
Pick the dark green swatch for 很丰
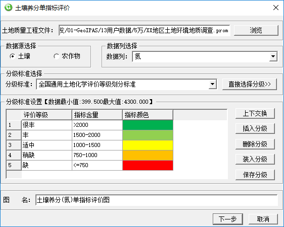(148, 125)
